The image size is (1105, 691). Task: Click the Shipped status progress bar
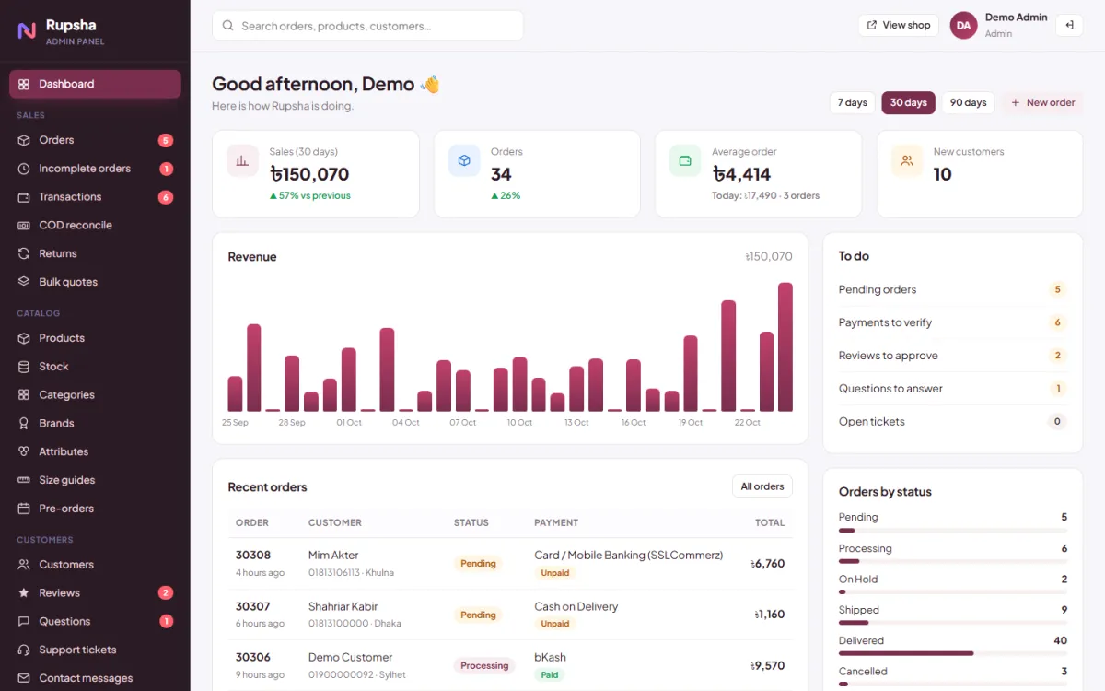tap(952, 623)
